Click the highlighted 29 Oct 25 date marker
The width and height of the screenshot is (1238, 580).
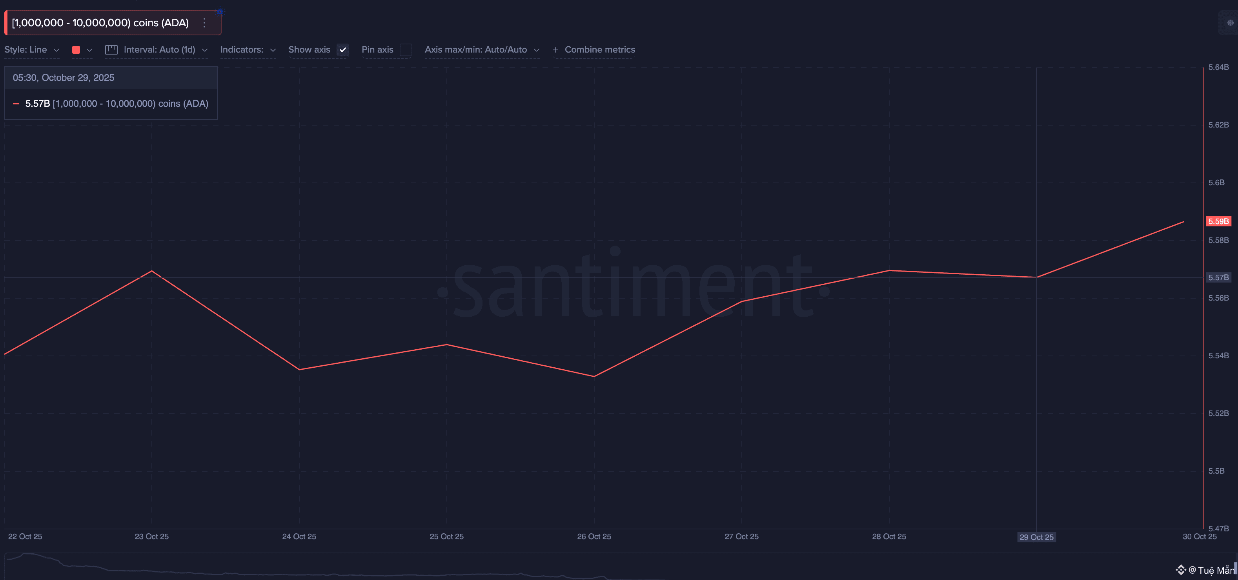click(1036, 537)
